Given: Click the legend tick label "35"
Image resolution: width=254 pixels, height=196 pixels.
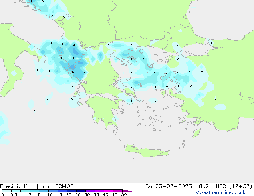Looking at the screenshot, I should pyautogui.click(x=96, y=194).
